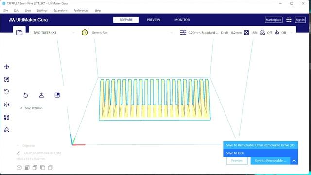Switch to left side view icon
Image resolution: width=311 pixels, height=175 pixels.
(x=42, y=167)
